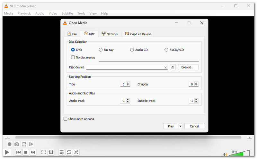Adjust the volume slider at 85%

(x=239, y=153)
